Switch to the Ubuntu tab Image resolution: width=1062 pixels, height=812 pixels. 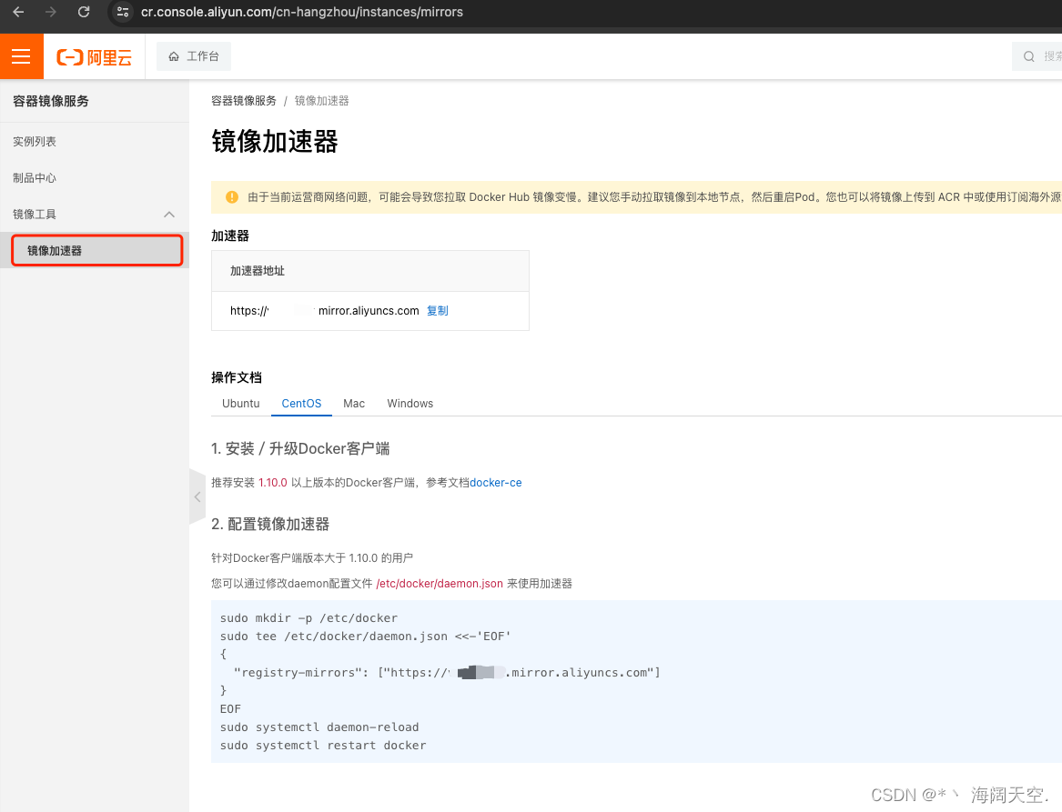coord(241,404)
